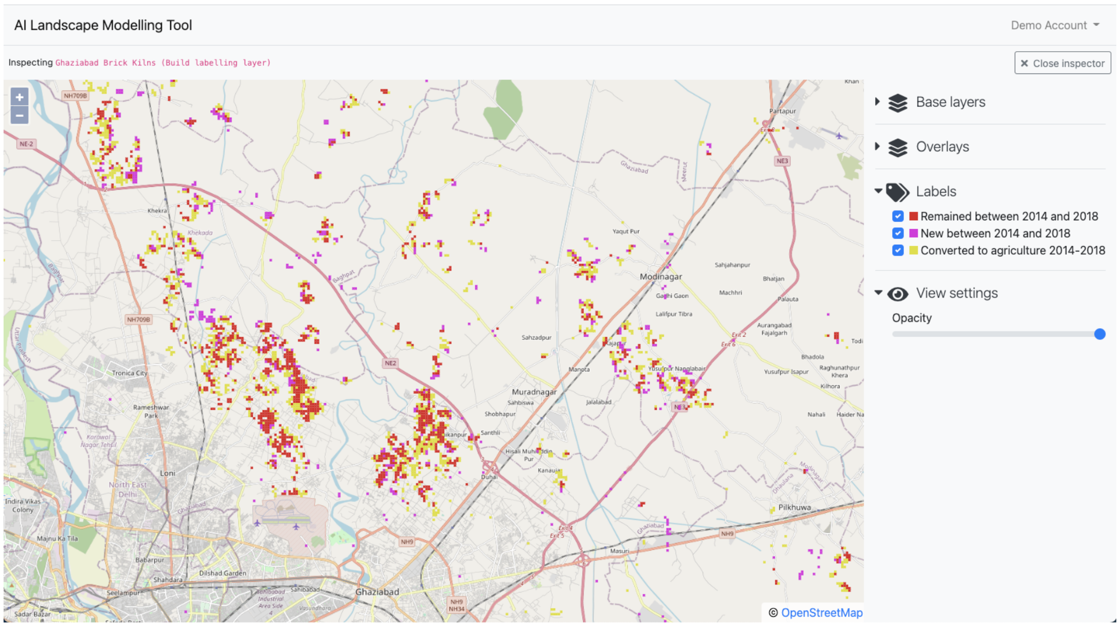The width and height of the screenshot is (1119, 626).
Task: Click the Overlays heading
Action: point(942,147)
